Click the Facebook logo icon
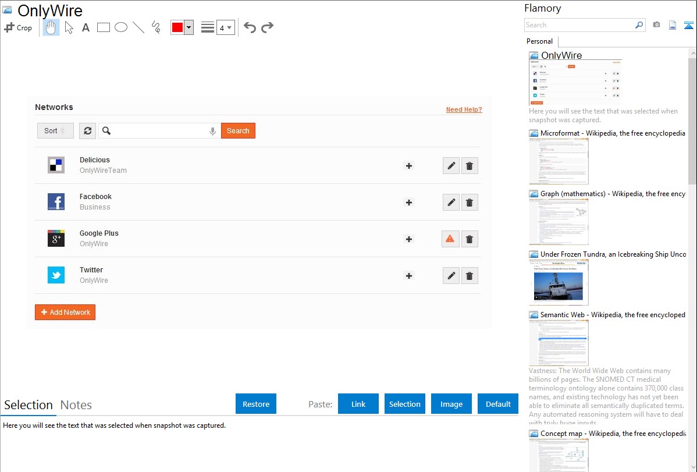 56,201
